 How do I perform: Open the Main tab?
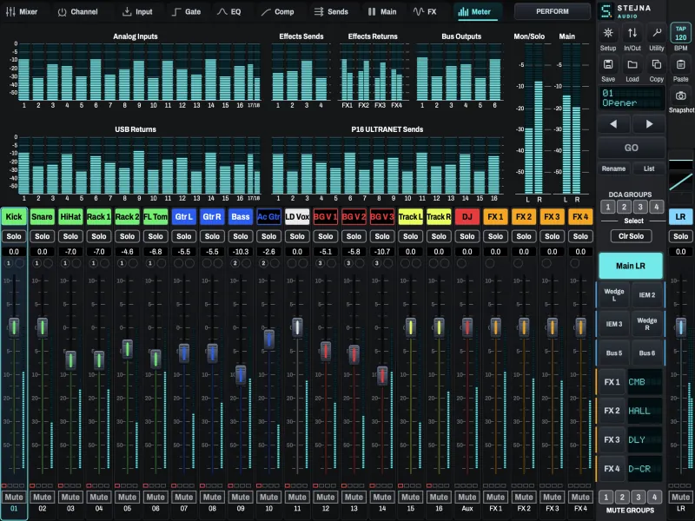pyautogui.click(x=382, y=11)
